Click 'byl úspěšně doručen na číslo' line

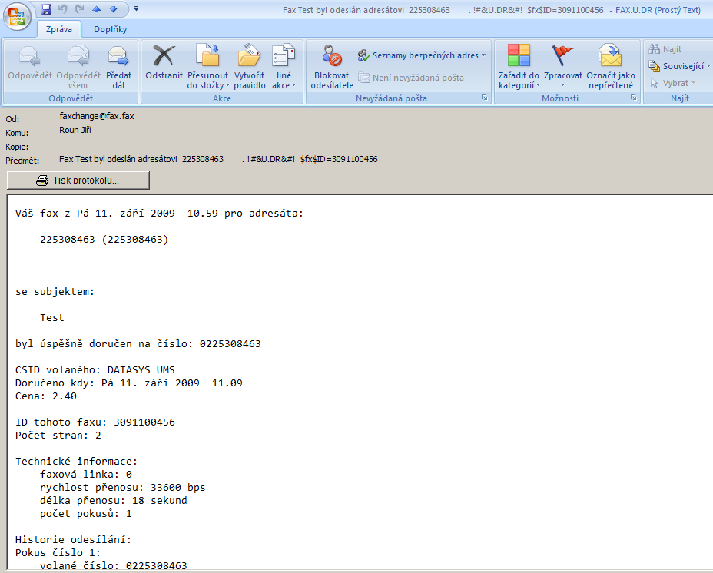point(138,344)
